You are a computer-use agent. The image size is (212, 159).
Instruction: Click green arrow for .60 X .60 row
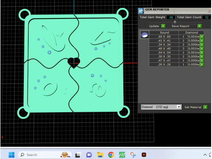click(x=202, y=37)
